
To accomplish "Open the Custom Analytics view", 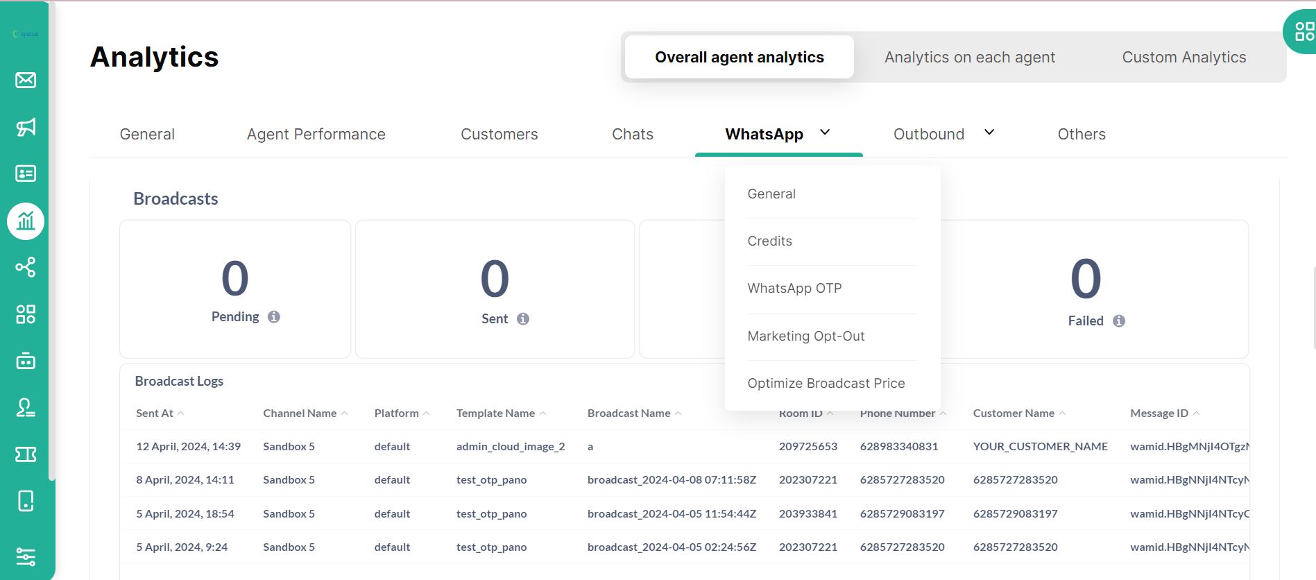I will pyautogui.click(x=1183, y=58).
